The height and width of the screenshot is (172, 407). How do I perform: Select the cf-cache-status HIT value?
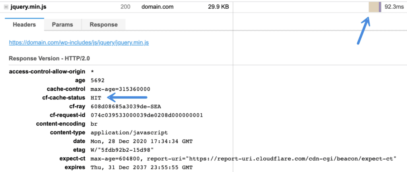[96, 98]
